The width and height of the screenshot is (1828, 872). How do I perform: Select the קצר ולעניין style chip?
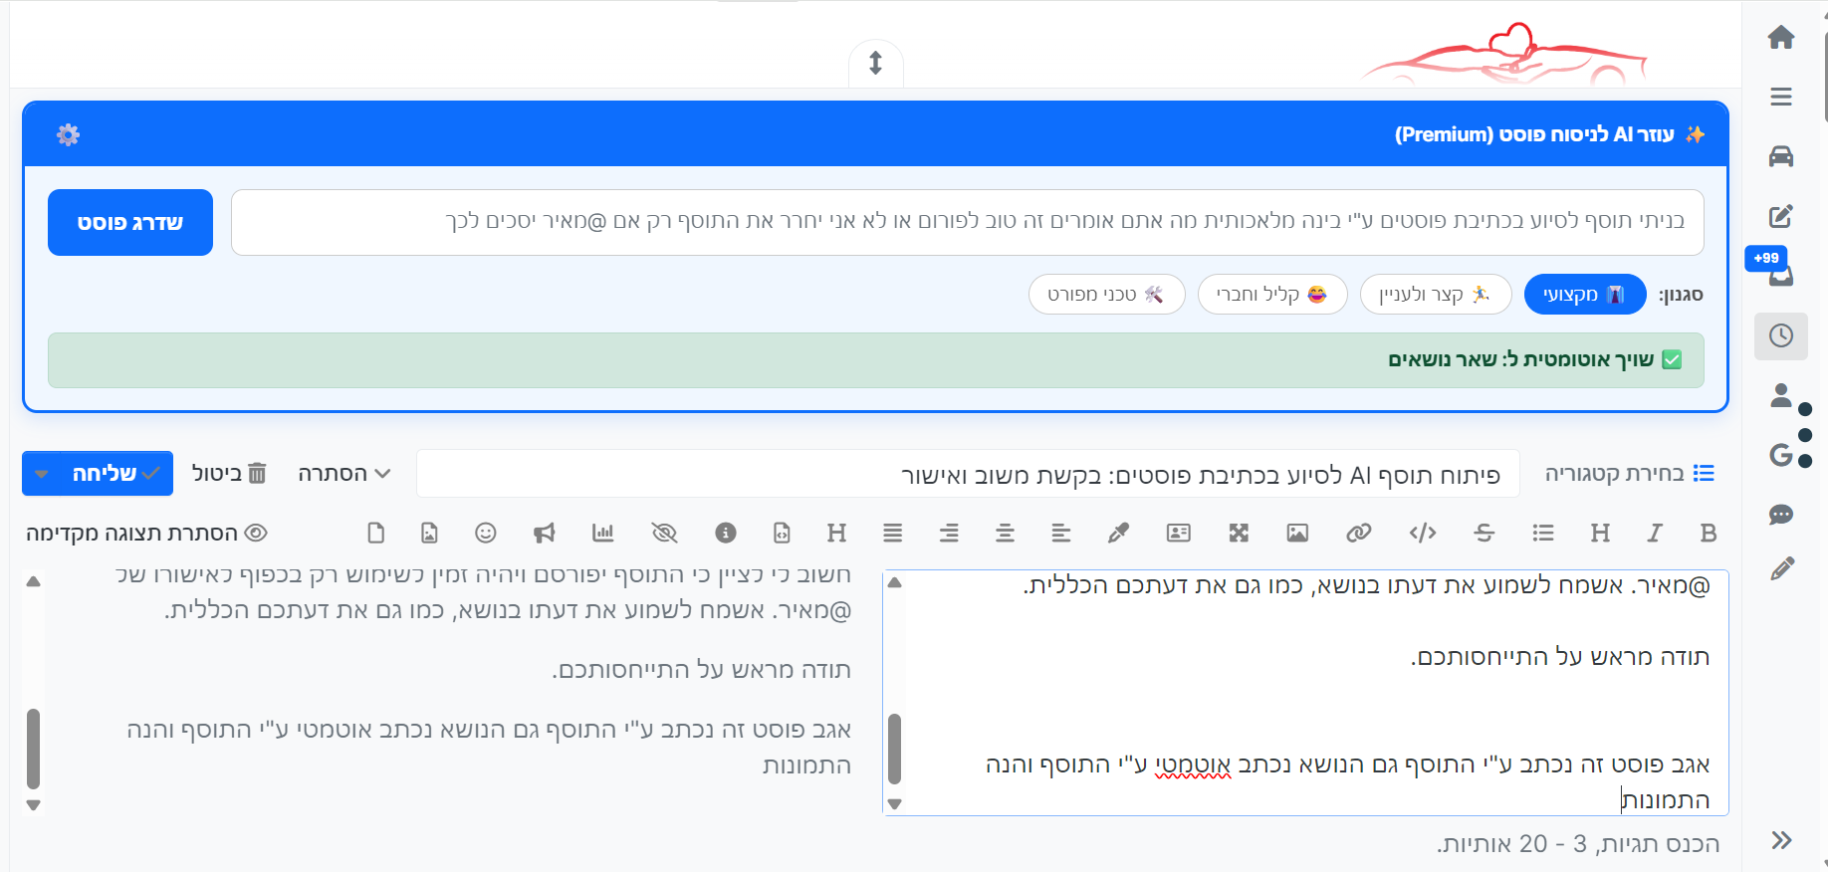coord(1436,295)
